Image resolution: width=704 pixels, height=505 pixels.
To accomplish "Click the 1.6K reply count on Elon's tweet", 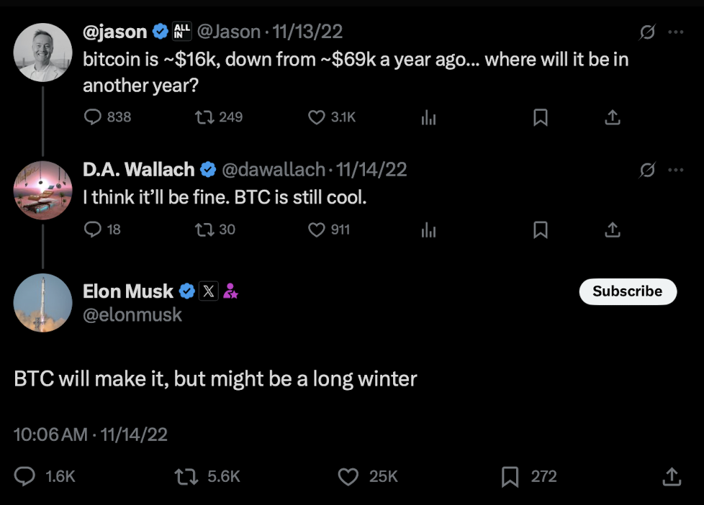I will [43, 476].
